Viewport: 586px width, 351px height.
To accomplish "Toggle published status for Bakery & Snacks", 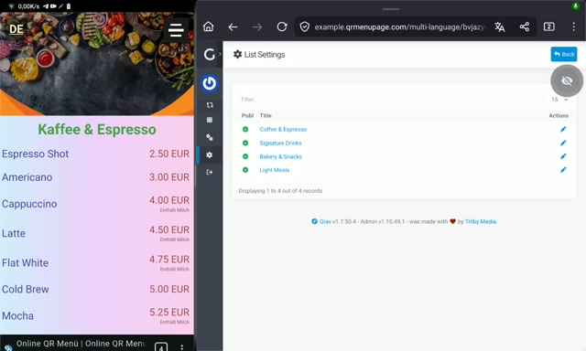I will click(x=245, y=156).
